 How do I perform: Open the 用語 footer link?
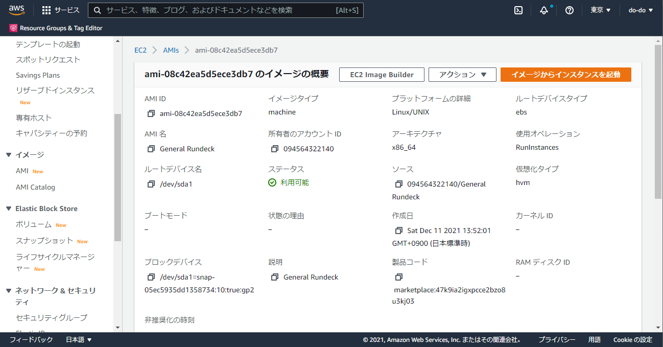click(595, 340)
